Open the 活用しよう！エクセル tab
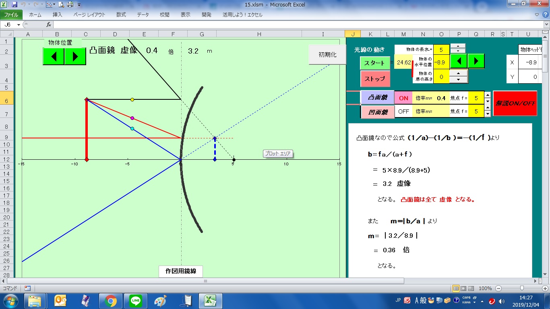This screenshot has height=309, width=550. (x=242, y=14)
